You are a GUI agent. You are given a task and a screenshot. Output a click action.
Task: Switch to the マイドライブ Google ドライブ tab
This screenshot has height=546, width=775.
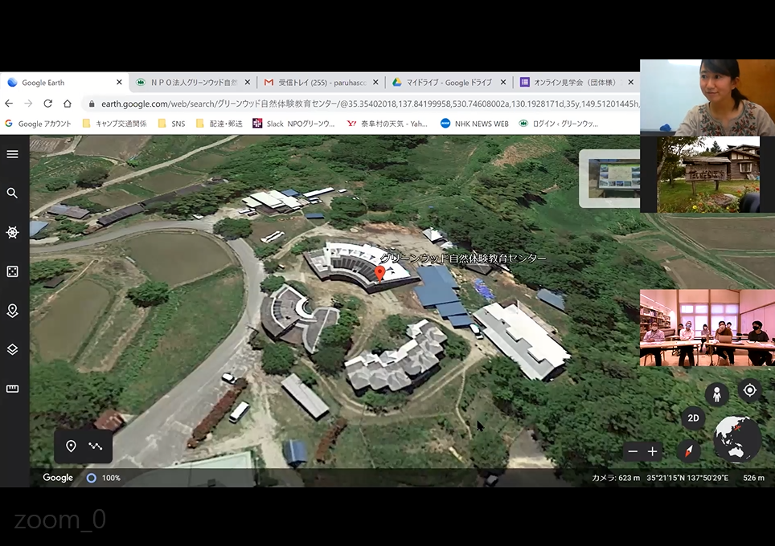pyautogui.click(x=449, y=83)
